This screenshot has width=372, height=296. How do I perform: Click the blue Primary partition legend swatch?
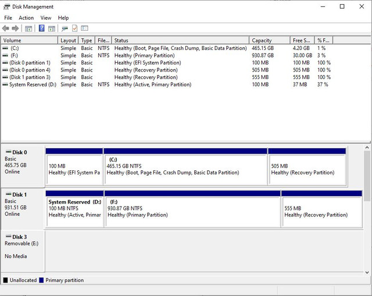click(41, 280)
